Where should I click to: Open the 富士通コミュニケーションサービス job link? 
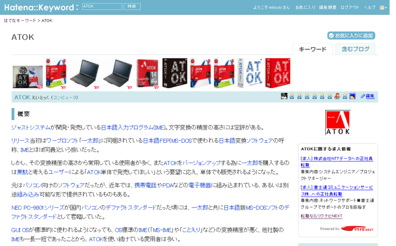[337, 191]
